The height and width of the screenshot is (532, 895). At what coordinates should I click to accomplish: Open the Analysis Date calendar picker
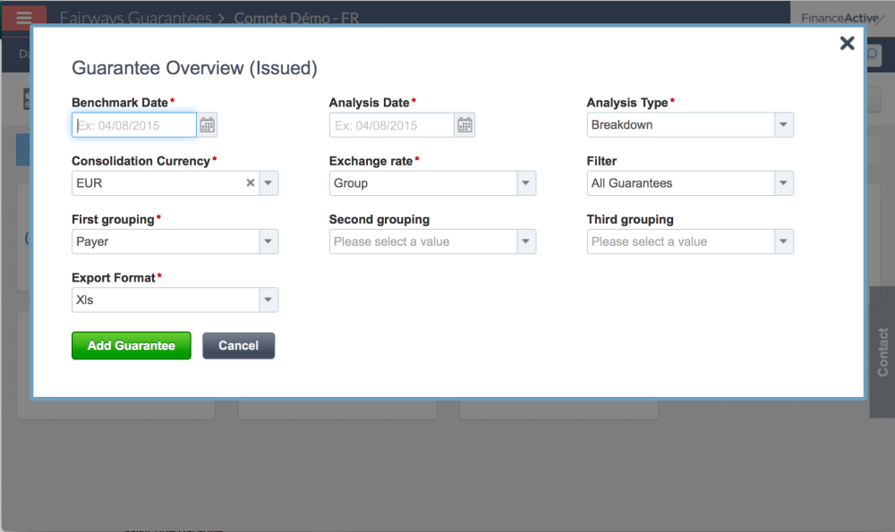pos(465,125)
